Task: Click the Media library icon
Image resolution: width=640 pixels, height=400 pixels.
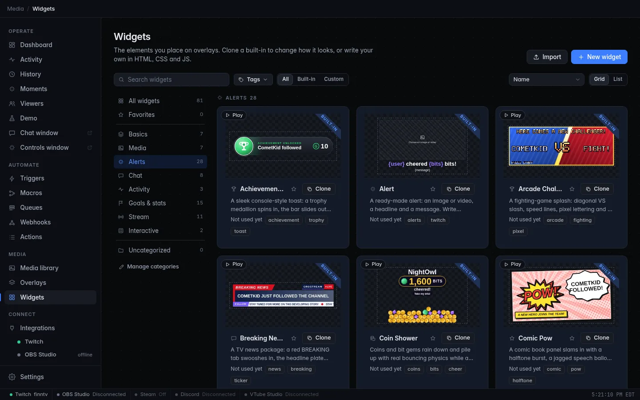Action: pos(12,268)
